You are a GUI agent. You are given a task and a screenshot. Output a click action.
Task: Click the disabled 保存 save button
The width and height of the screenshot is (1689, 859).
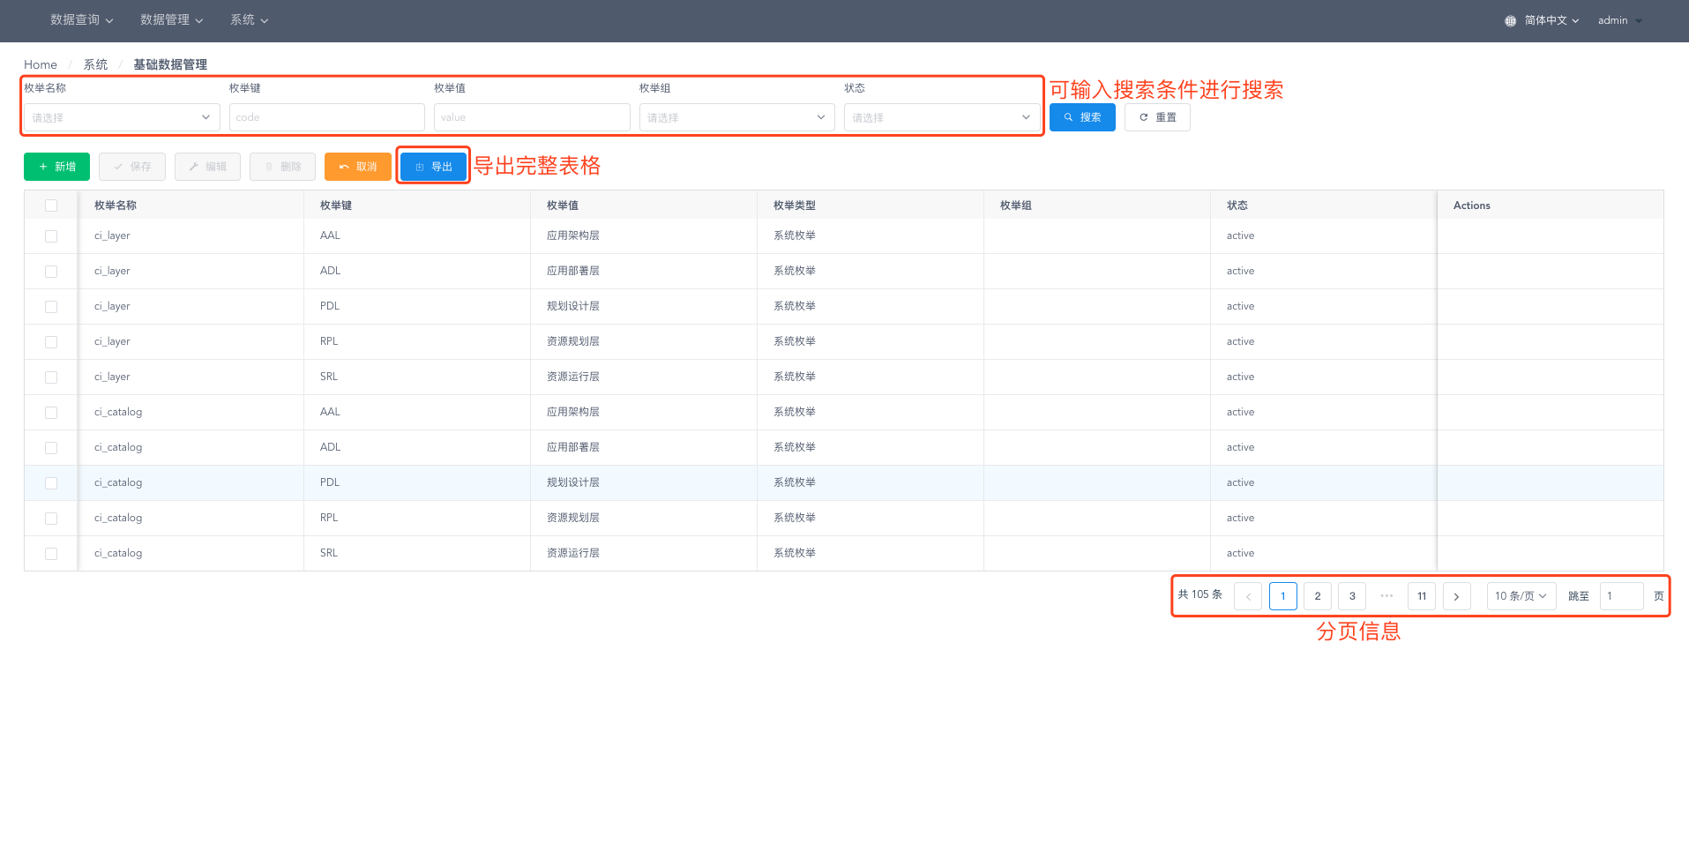point(132,167)
